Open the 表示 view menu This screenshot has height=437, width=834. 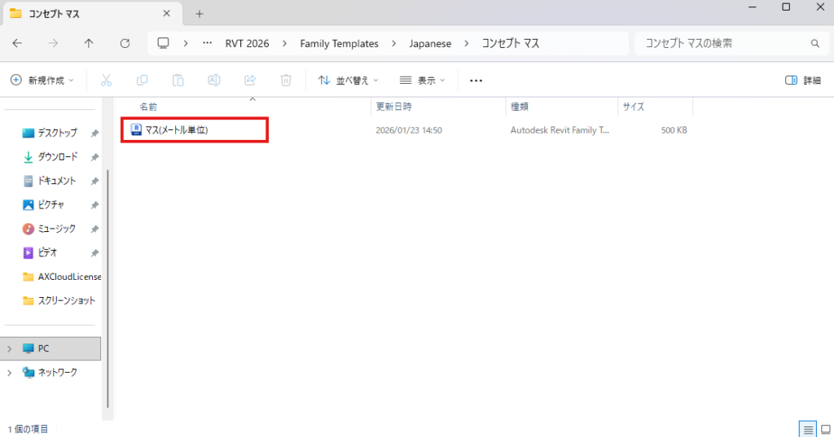[423, 81]
